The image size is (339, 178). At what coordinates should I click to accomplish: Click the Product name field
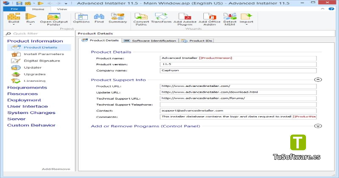[238, 58]
